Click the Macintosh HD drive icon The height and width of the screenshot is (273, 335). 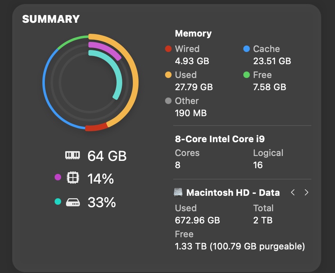[x=178, y=193]
